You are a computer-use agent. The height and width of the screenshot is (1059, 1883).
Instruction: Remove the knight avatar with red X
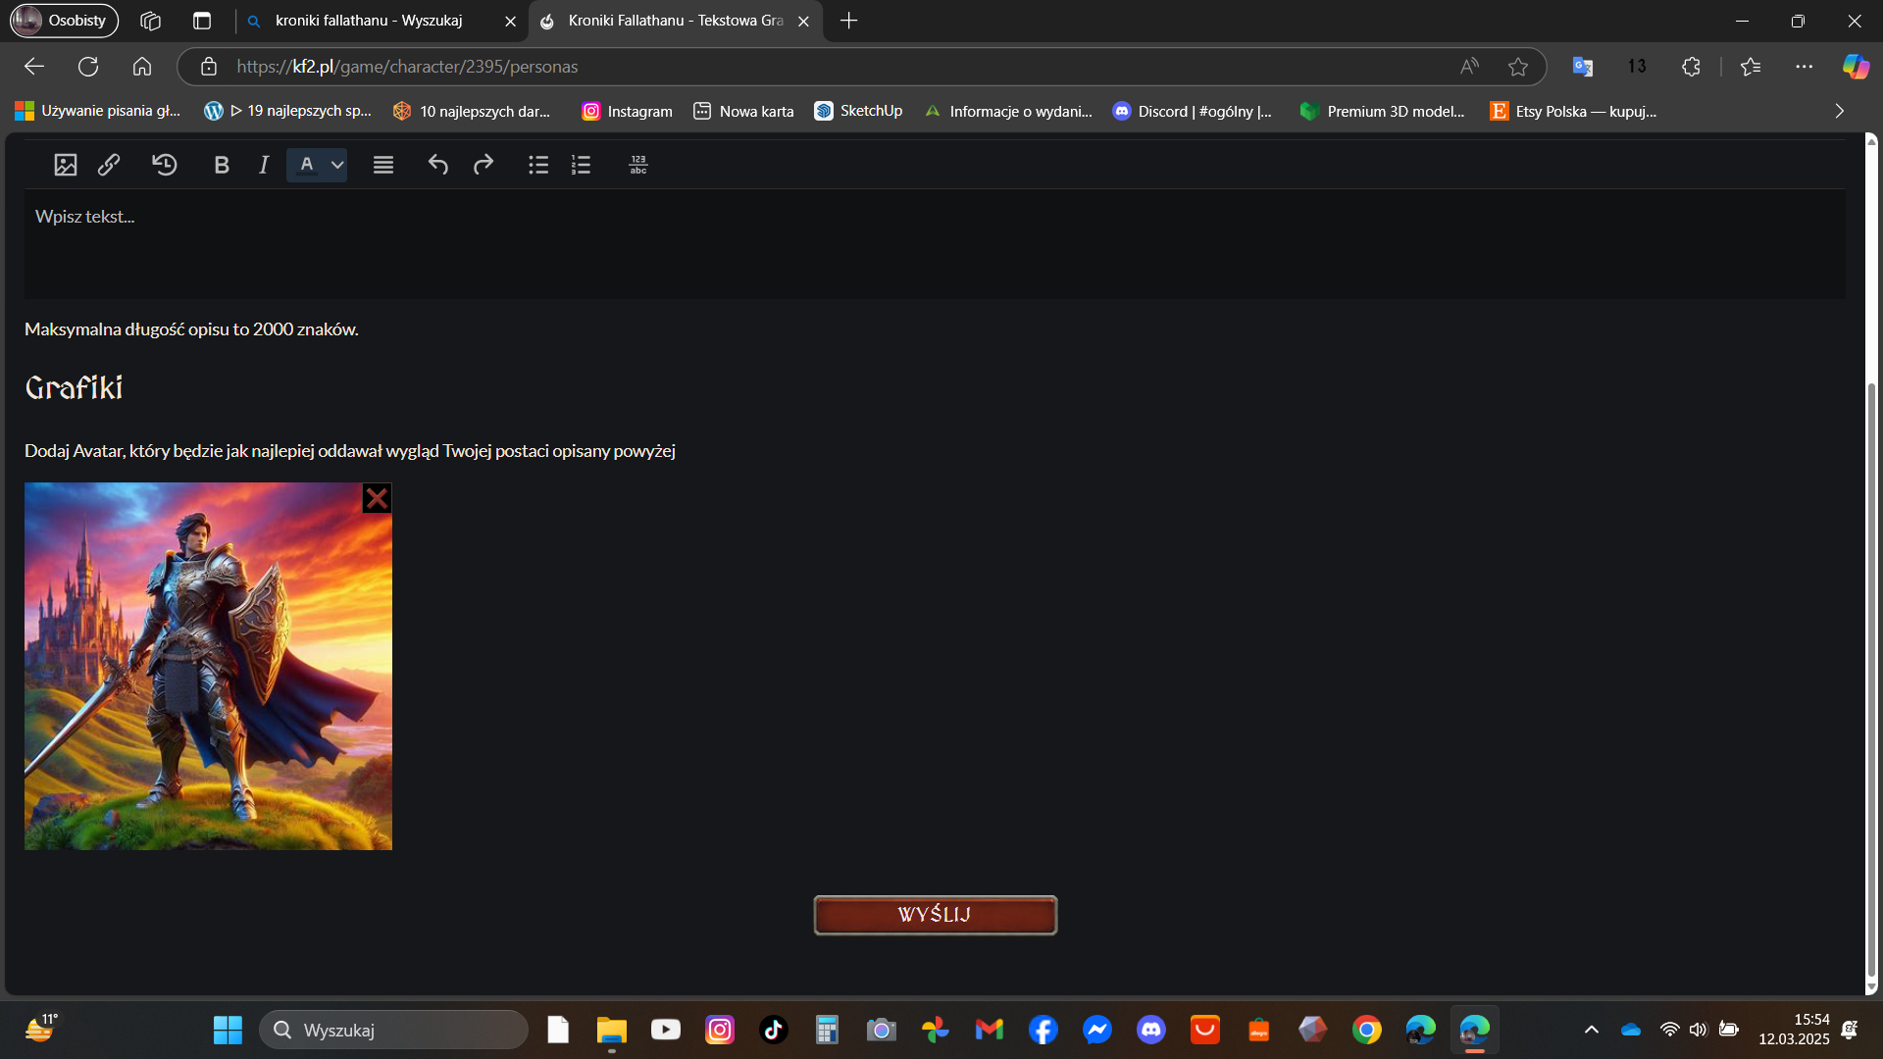coord(377,498)
